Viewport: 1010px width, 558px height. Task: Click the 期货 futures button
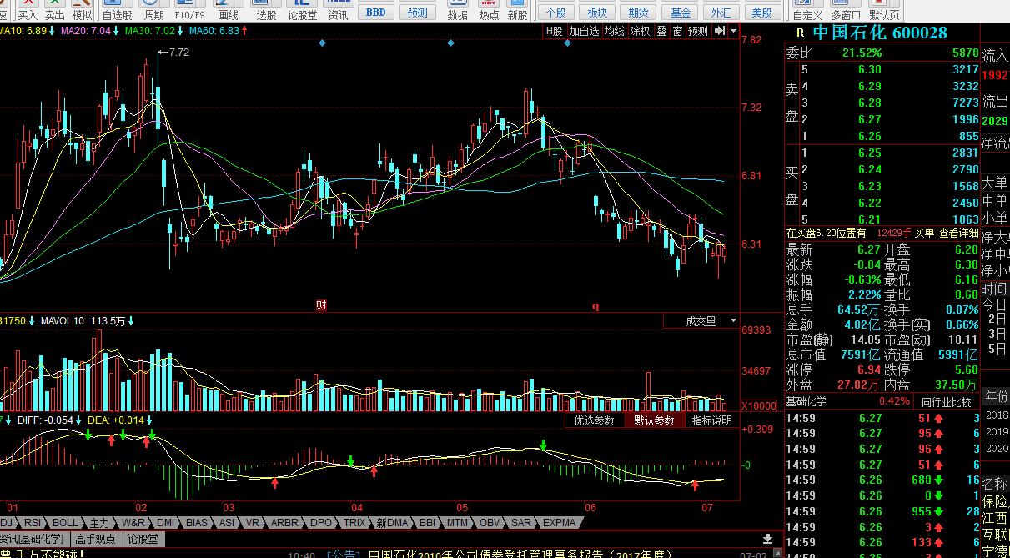coord(639,12)
